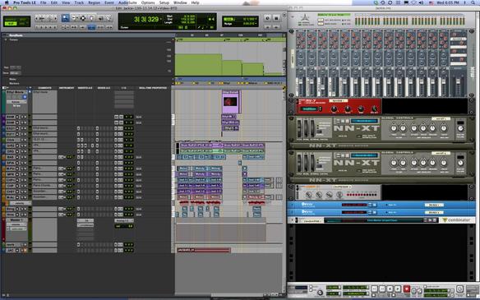Click the clock showing Wed 6:05 PM

[x=448, y=2]
